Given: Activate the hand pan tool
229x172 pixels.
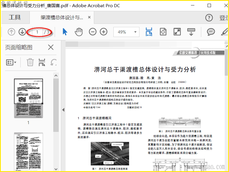Looking at the screenshot, I should [78, 32].
